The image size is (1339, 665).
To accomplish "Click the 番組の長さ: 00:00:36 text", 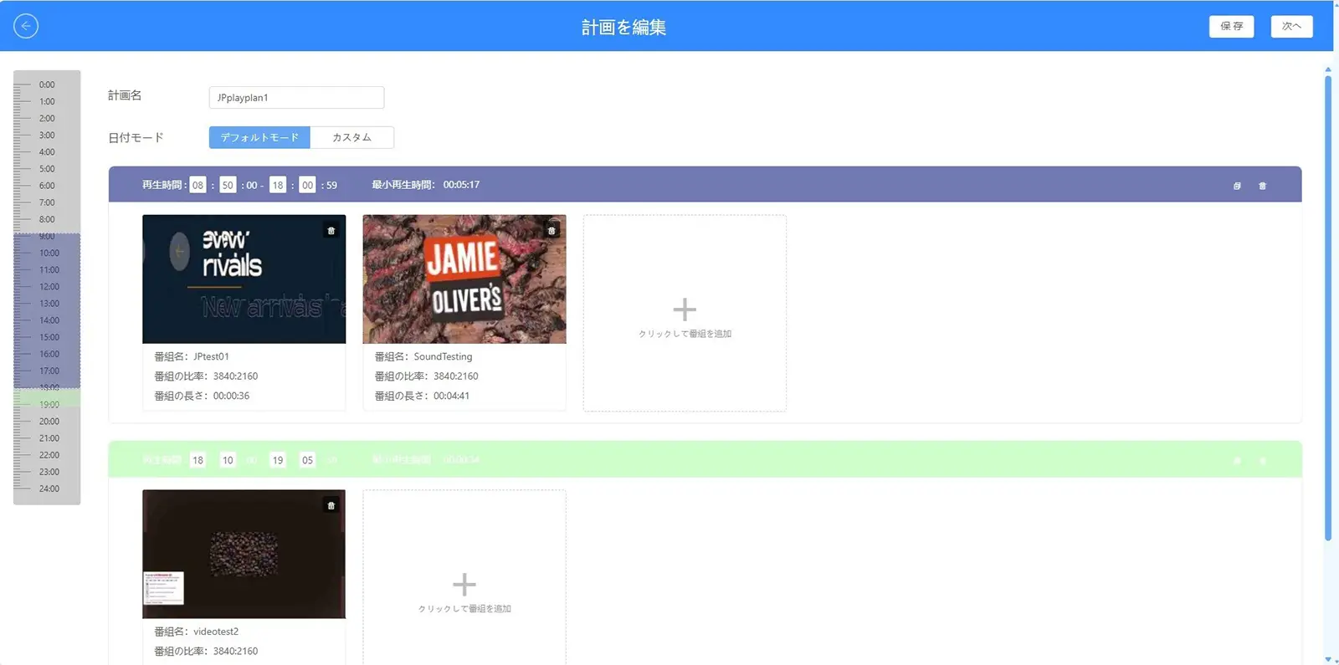I will click(x=202, y=396).
